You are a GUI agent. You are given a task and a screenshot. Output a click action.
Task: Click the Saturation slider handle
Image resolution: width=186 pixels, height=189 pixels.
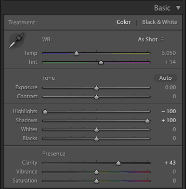pos(96,181)
